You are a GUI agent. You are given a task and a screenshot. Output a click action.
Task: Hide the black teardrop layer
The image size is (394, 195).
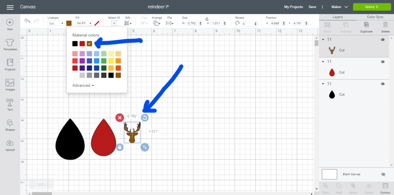tap(383, 84)
